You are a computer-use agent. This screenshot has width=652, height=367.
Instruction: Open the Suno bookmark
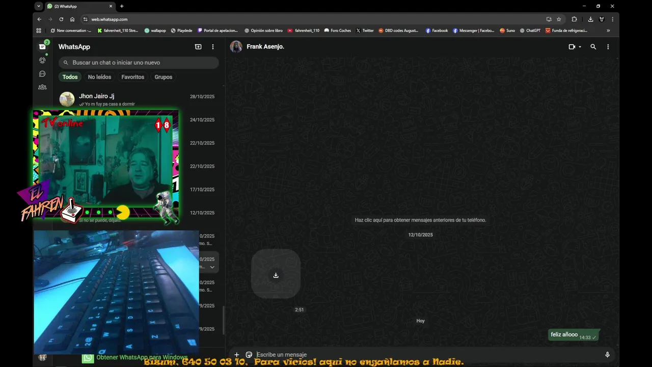[507, 31]
